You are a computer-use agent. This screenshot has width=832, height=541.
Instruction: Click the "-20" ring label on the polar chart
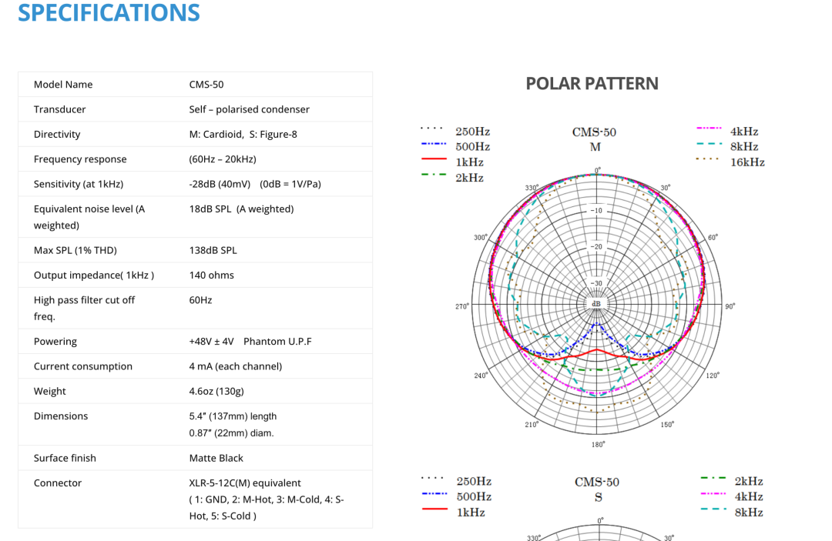[x=597, y=247]
